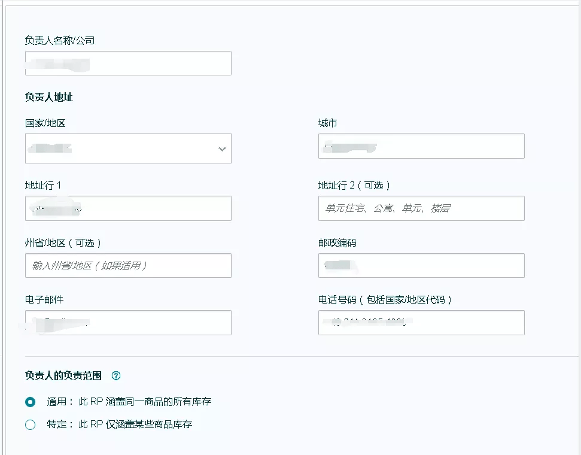Click the 负责人名称/公司 label text
This screenshot has height=455, width=581.
coord(60,41)
